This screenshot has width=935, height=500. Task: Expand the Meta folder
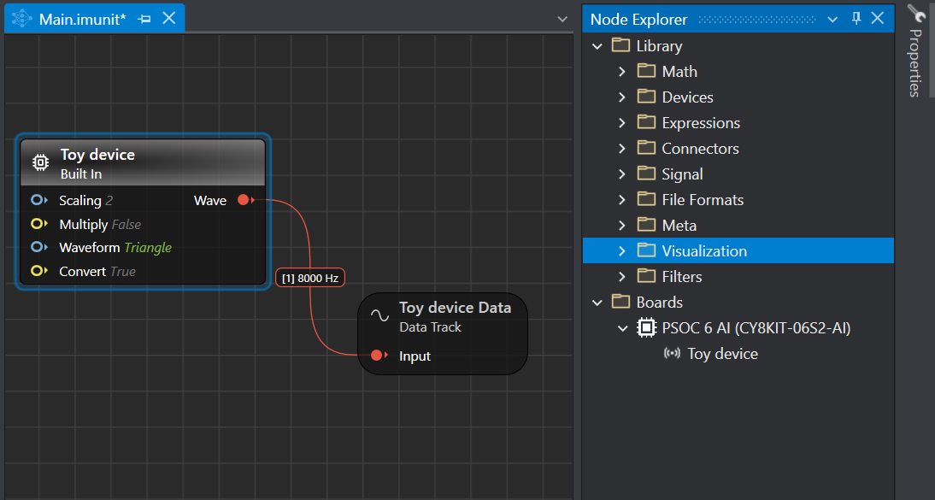point(622,226)
